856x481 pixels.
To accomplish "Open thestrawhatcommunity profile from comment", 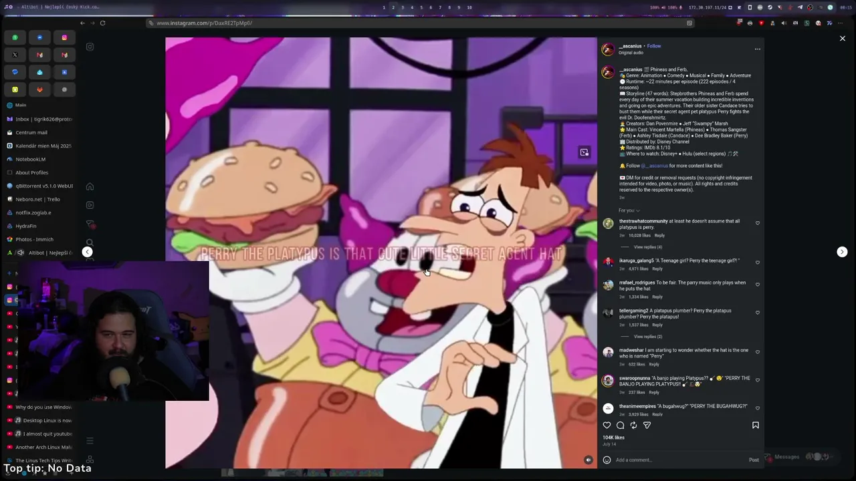I will point(643,221).
